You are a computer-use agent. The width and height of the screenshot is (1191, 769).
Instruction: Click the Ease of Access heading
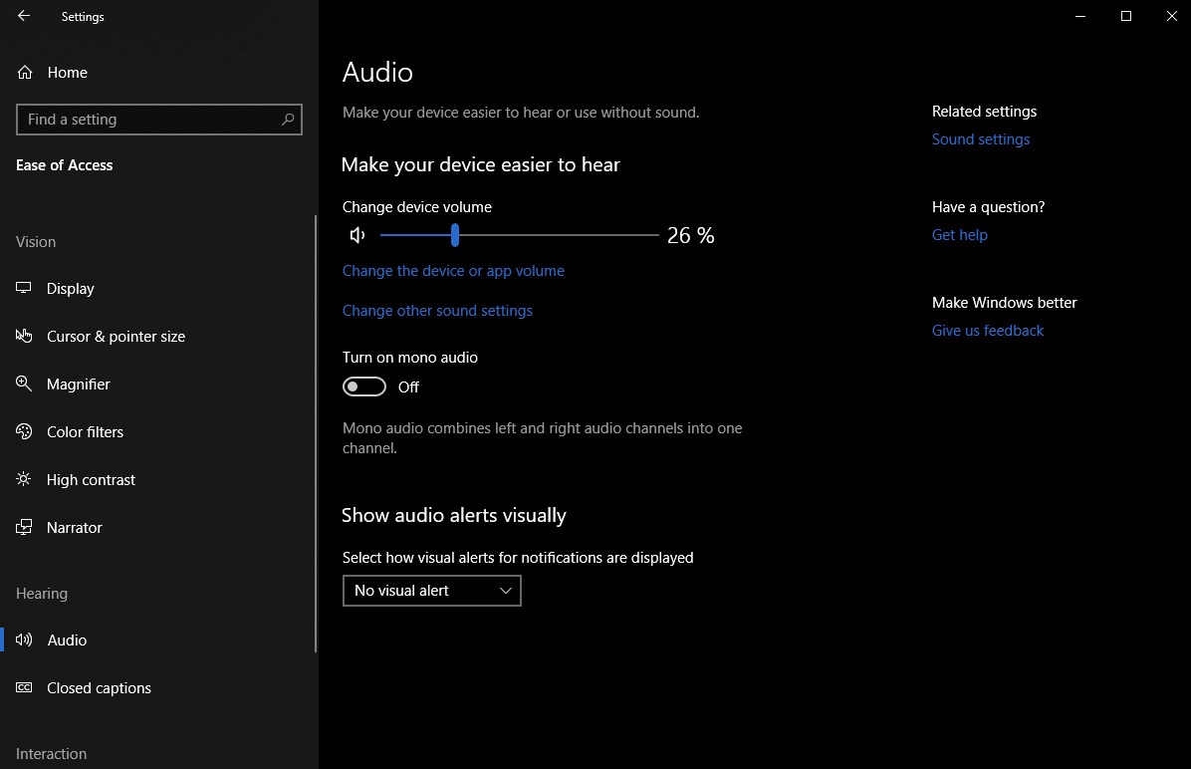click(65, 165)
